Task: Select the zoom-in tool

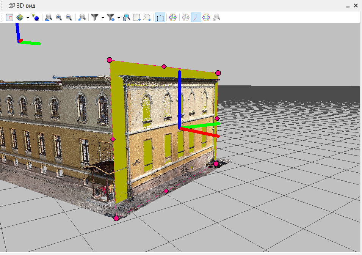Action: pyautogui.click(x=58, y=17)
